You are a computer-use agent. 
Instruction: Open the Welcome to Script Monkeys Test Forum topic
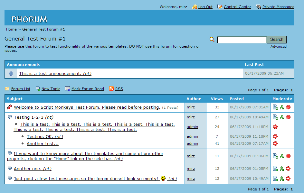pos(87,107)
